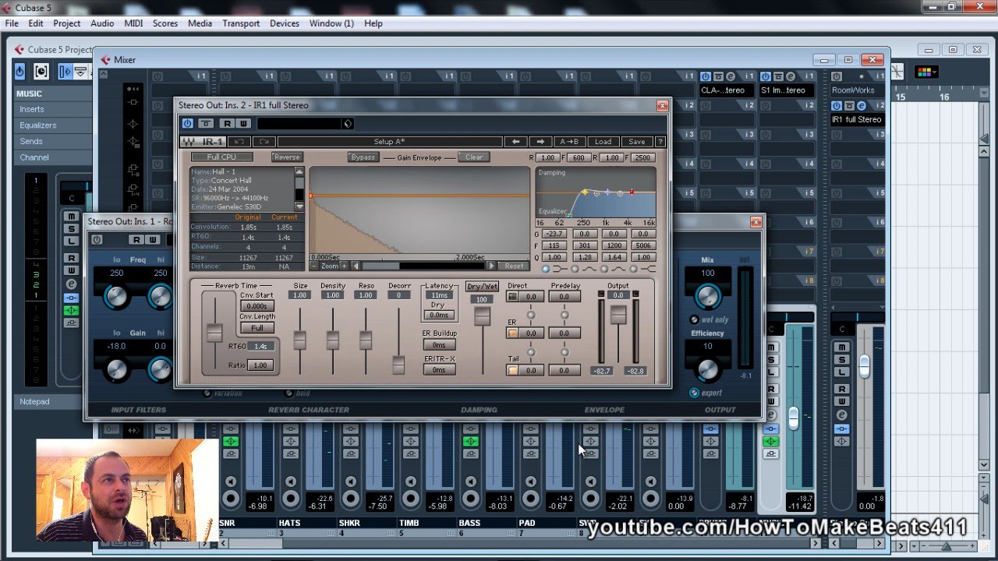Toggle the Tail enable icon

pyautogui.click(x=512, y=370)
